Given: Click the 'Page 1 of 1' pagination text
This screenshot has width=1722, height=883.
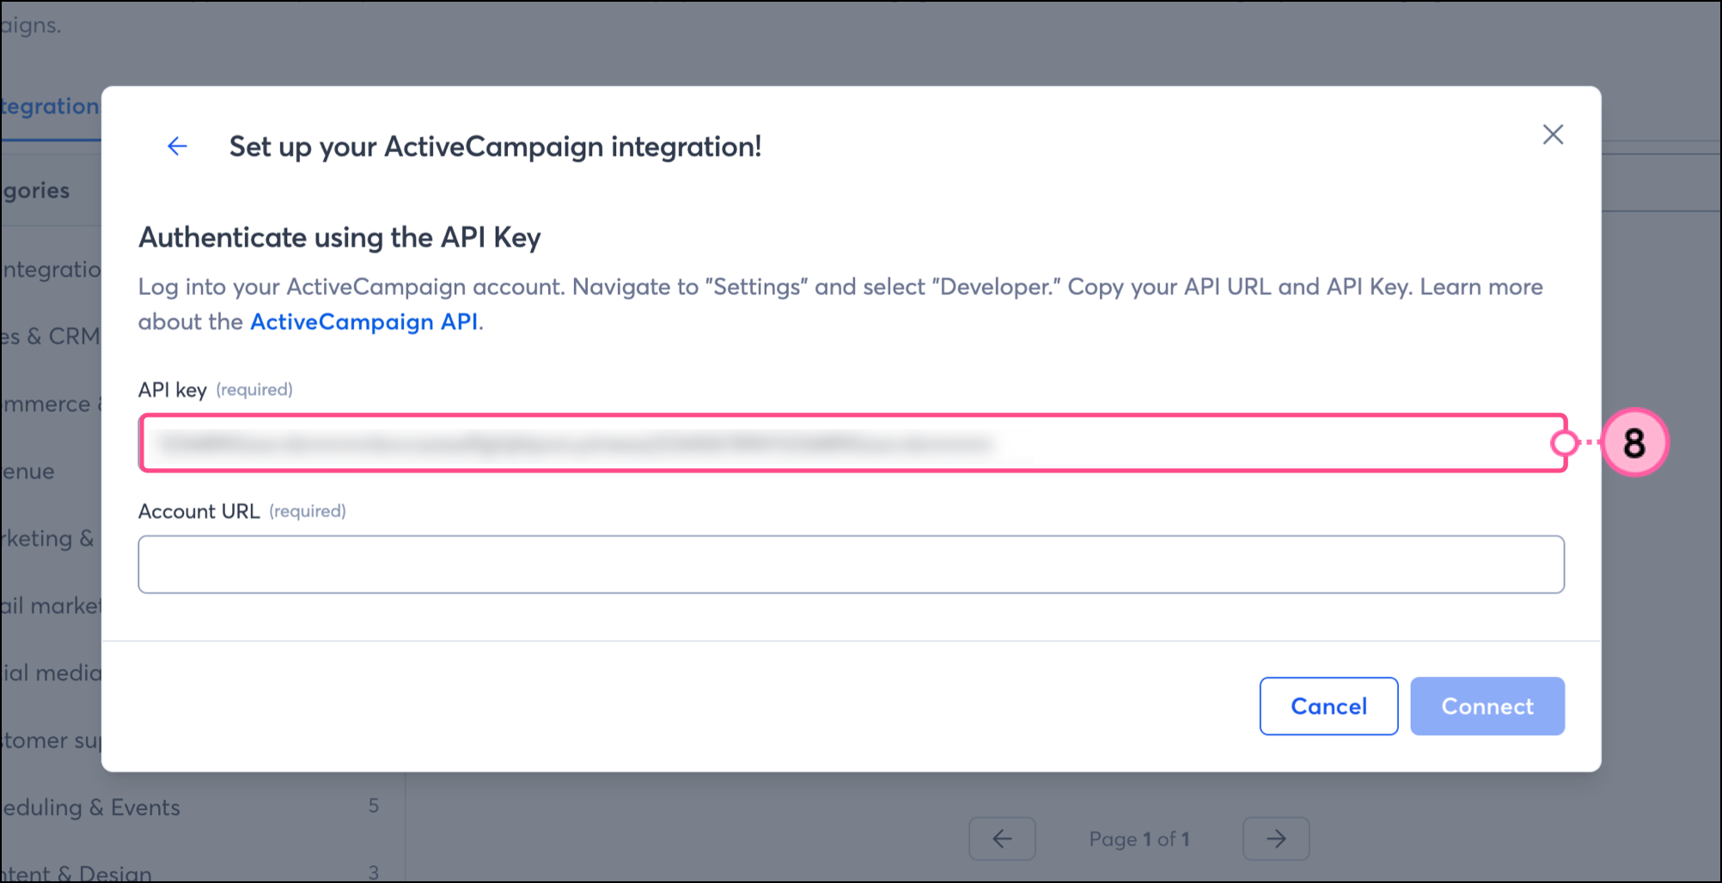Looking at the screenshot, I should tap(1139, 839).
